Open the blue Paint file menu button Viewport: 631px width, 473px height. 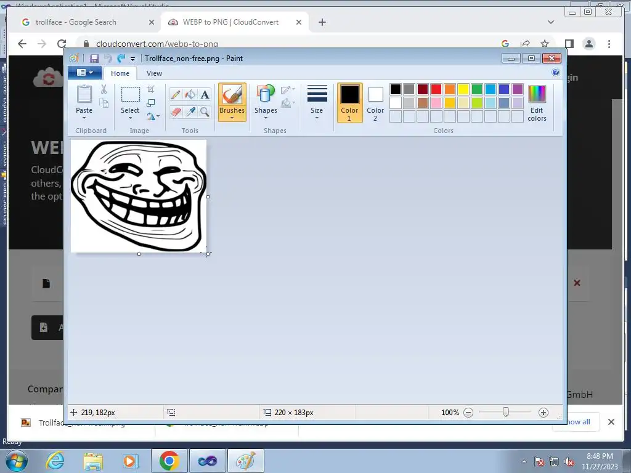[85, 73]
